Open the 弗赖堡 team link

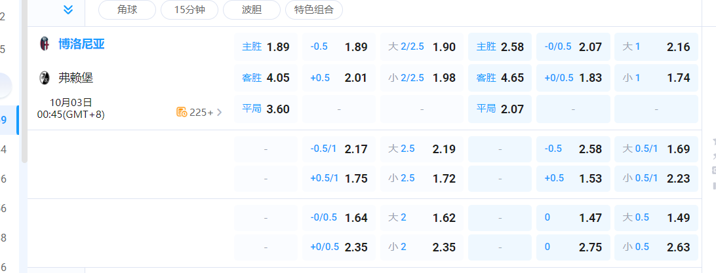click(x=75, y=79)
